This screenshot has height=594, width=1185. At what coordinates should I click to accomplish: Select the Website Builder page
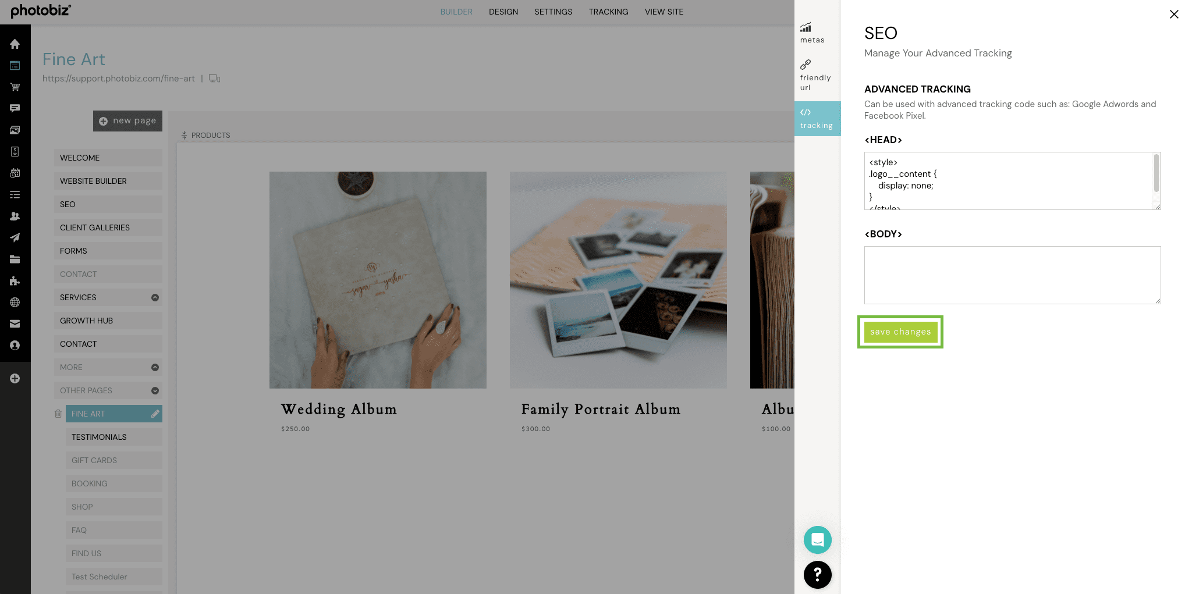point(108,181)
